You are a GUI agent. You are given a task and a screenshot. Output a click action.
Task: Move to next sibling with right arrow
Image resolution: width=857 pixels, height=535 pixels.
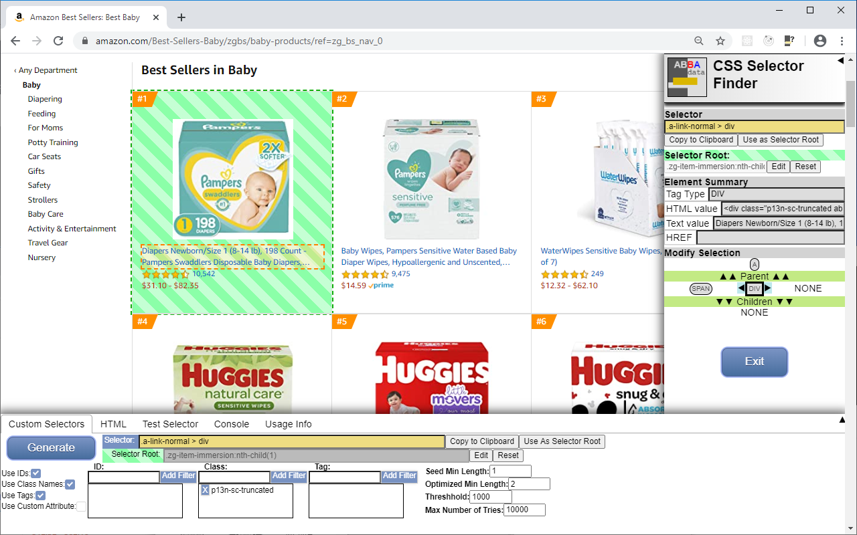(768, 288)
